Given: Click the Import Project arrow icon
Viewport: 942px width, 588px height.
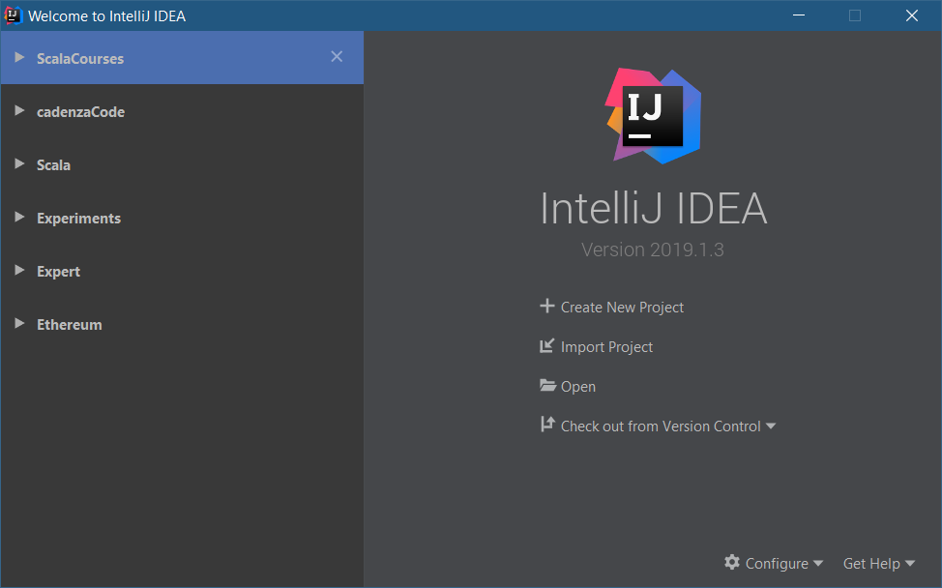Looking at the screenshot, I should point(546,346).
